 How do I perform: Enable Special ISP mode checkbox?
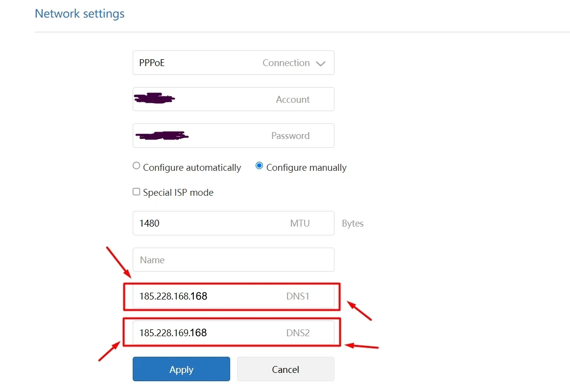pos(136,191)
